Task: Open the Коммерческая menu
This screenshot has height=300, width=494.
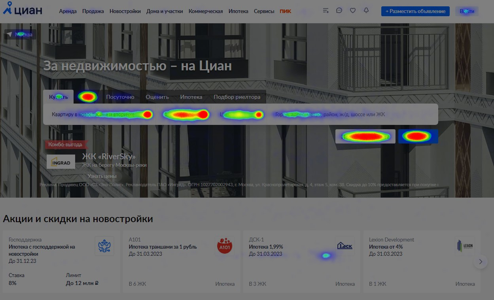Action: point(206,11)
